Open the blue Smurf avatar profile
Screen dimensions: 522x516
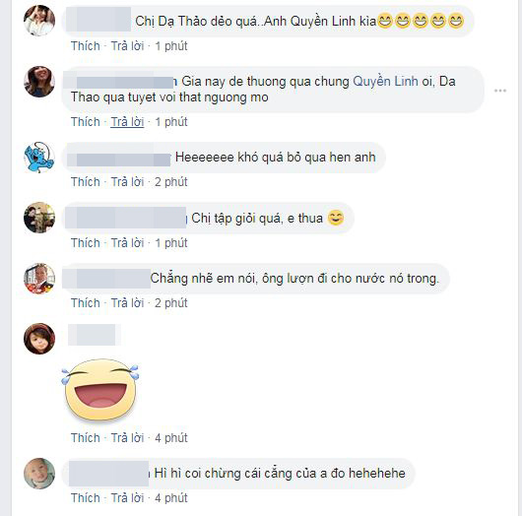[39, 158]
